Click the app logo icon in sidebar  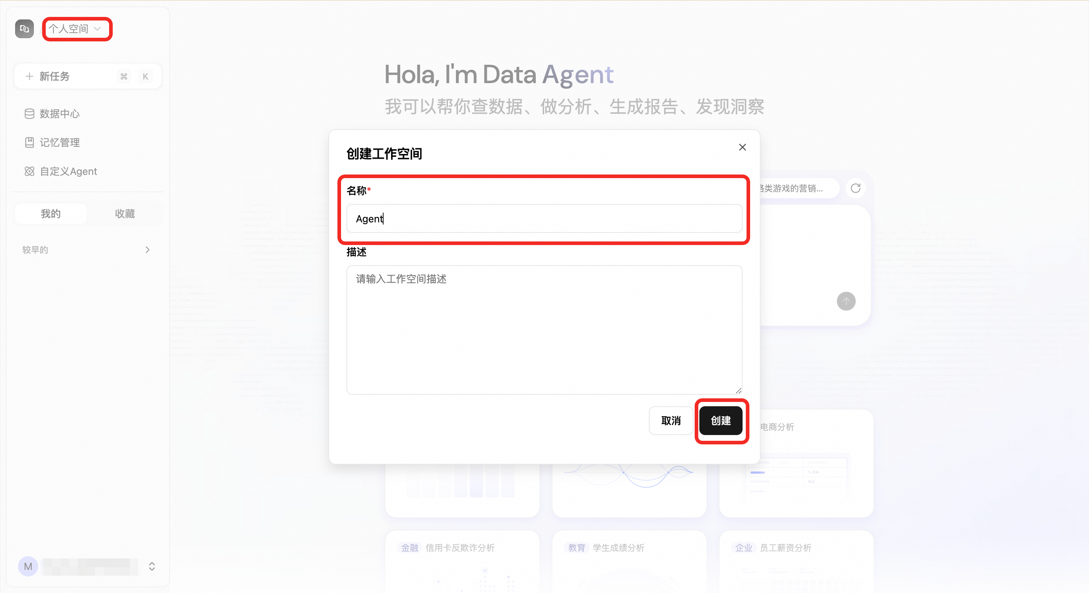[24, 29]
